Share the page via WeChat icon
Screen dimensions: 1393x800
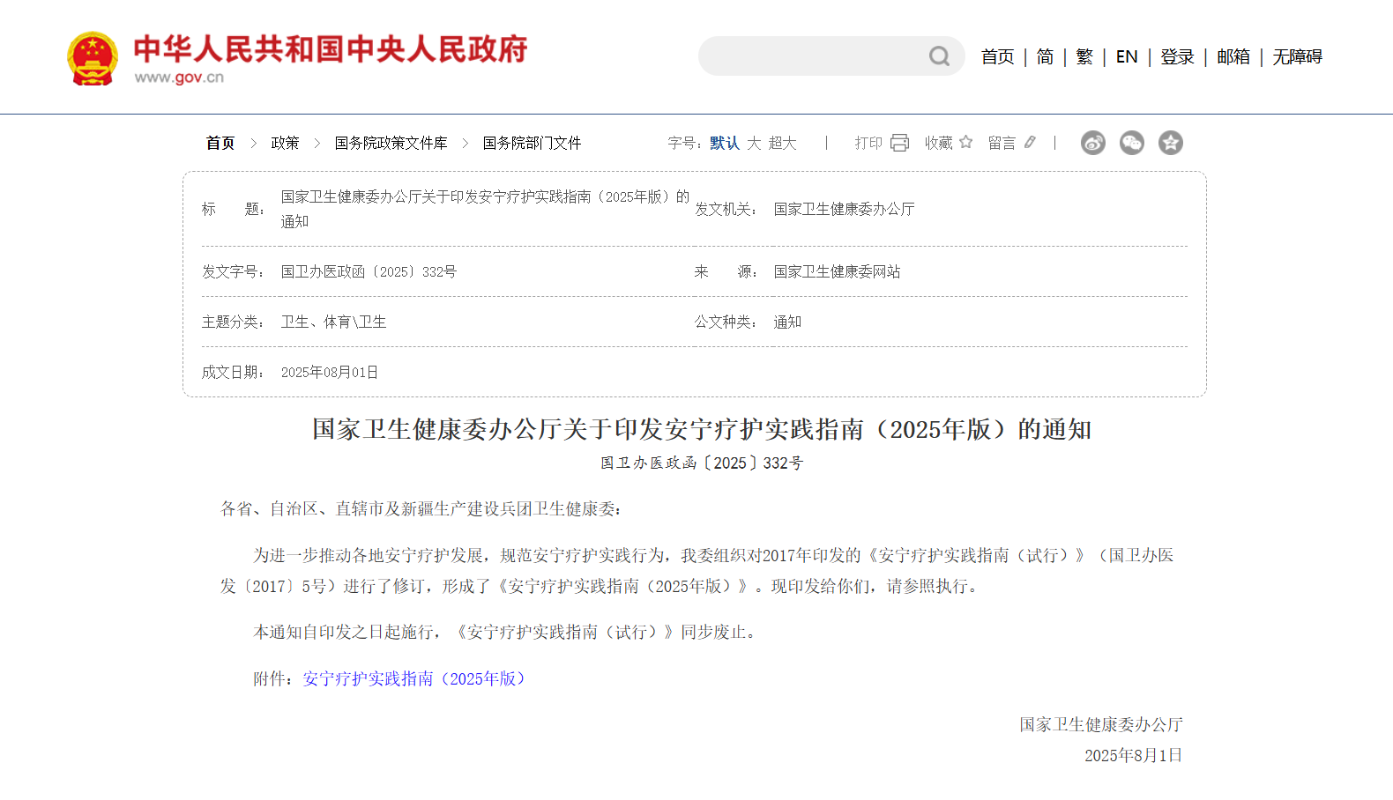click(x=1132, y=143)
